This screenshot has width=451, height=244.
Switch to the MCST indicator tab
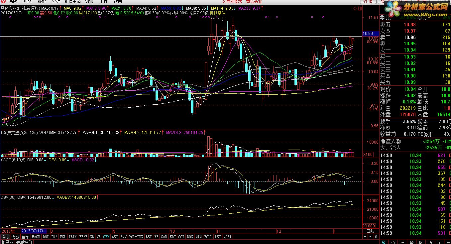[227, 237]
